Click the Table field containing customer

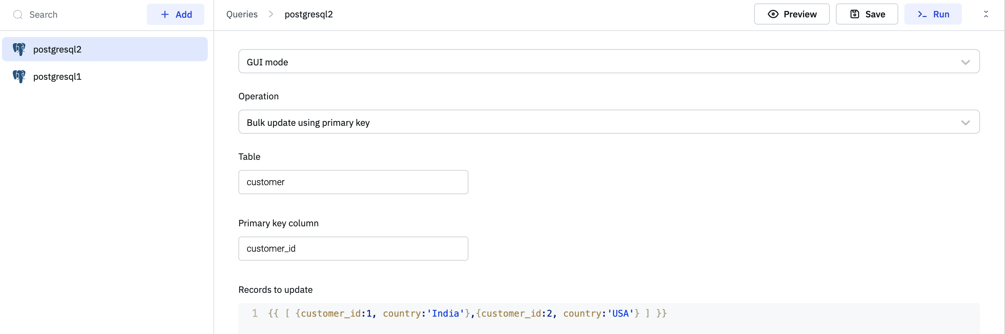pyautogui.click(x=353, y=182)
